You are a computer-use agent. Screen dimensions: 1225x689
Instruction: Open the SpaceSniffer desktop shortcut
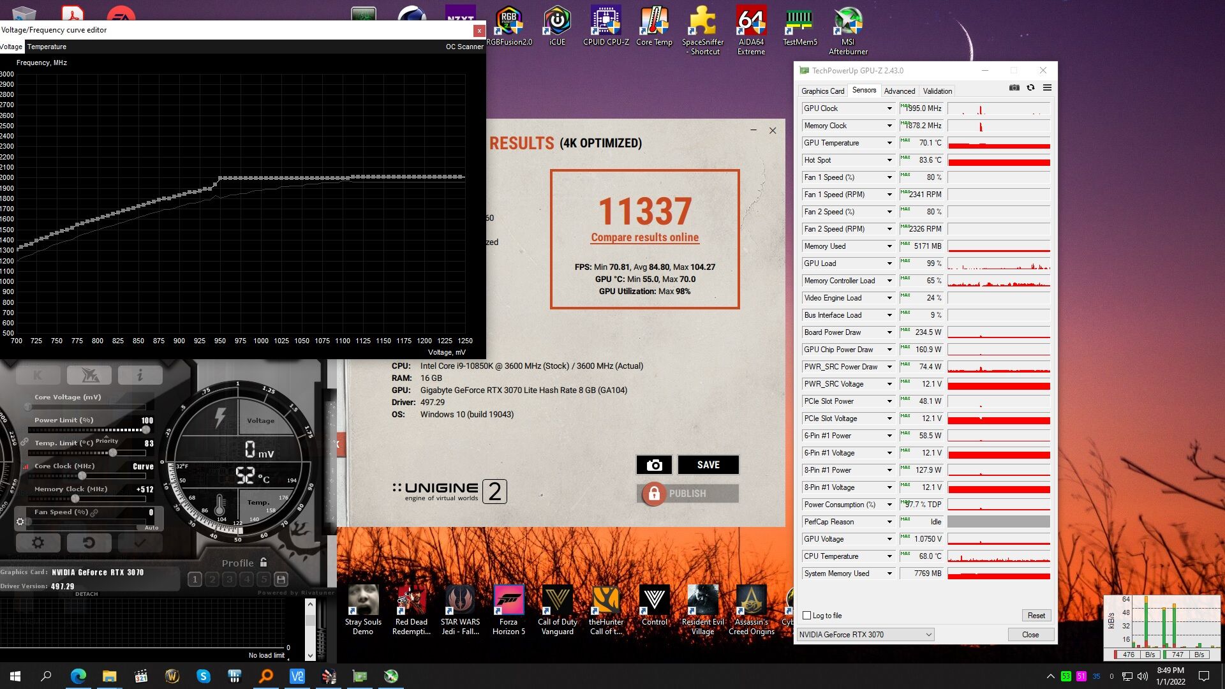click(702, 31)
